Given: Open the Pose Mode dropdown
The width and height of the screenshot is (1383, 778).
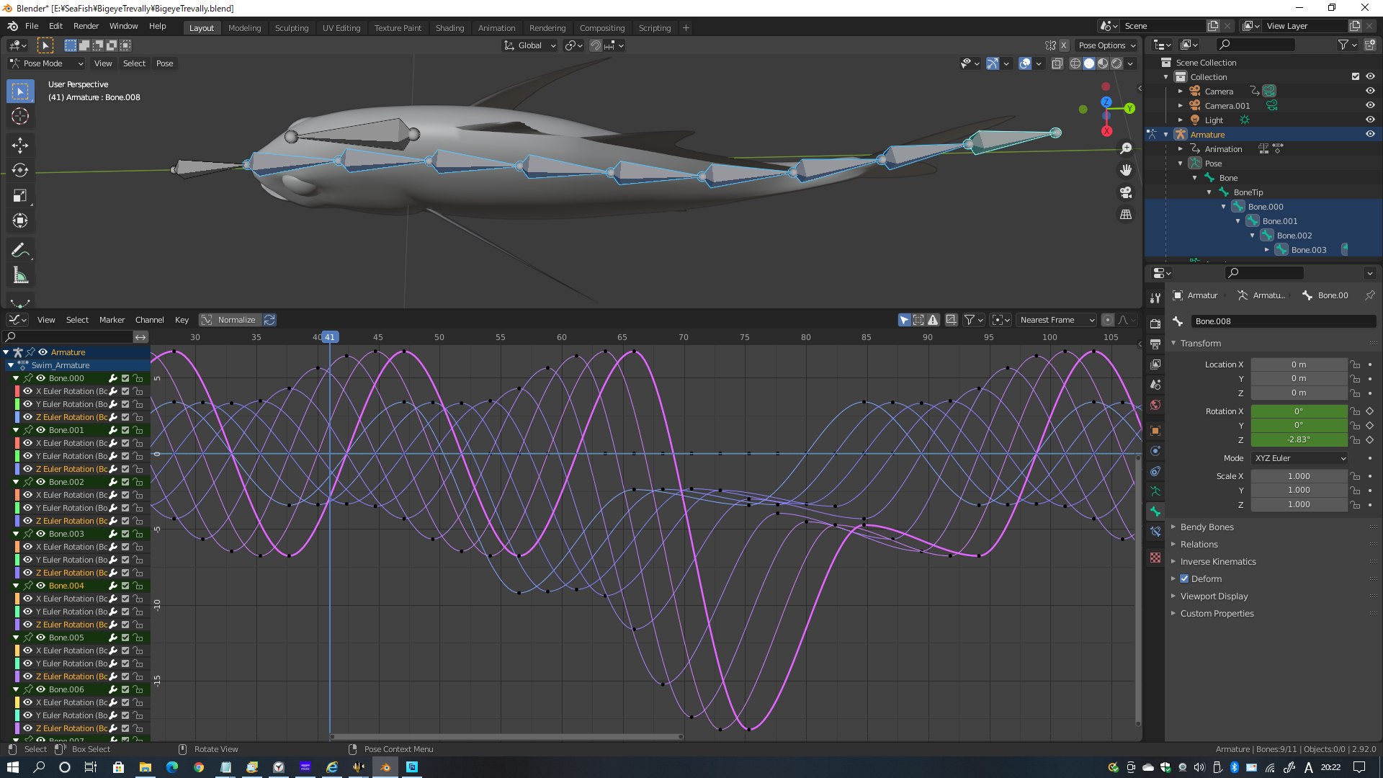Looking at the screenshot, I should click(47, 63).
